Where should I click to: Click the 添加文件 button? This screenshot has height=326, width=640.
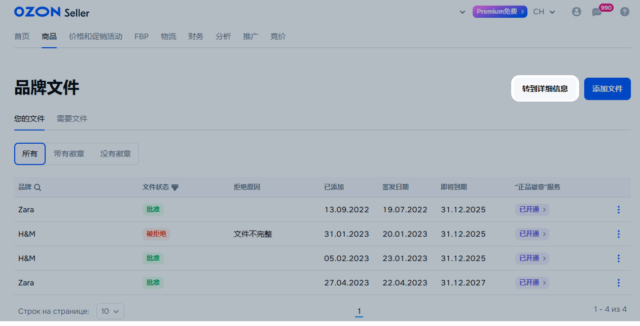click(608, 88)
